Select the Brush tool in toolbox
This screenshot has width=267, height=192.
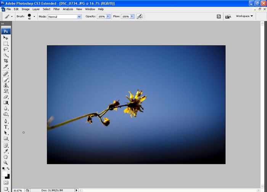coord(6,80)
